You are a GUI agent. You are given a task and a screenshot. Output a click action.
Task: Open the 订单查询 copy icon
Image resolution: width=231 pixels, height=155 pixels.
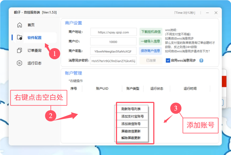[x=19, y=50]
